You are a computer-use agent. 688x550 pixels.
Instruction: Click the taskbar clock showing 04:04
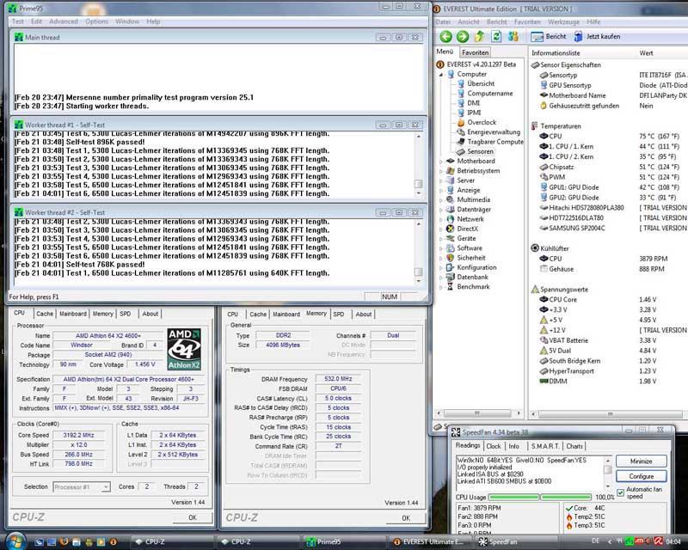click(673, 541)
